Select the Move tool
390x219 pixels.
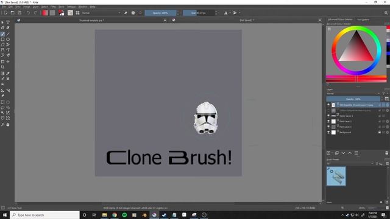coord(8,61)
